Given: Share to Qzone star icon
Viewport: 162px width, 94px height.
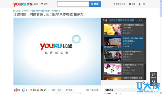Looking at the screenshot, I should 34,90.
